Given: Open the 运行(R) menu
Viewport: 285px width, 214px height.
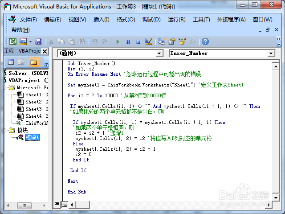Looking at the screenshot, I should pyautogui.click(x=176, y=20).
